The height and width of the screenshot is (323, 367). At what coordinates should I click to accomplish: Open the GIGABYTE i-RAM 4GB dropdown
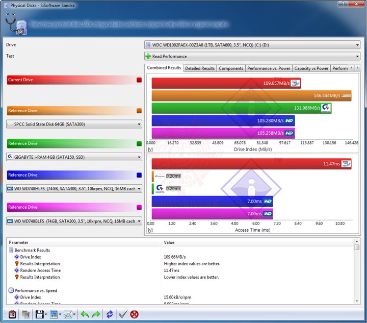tap(74, 157)
